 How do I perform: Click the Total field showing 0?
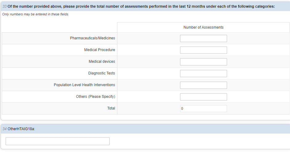pos(203,109)
